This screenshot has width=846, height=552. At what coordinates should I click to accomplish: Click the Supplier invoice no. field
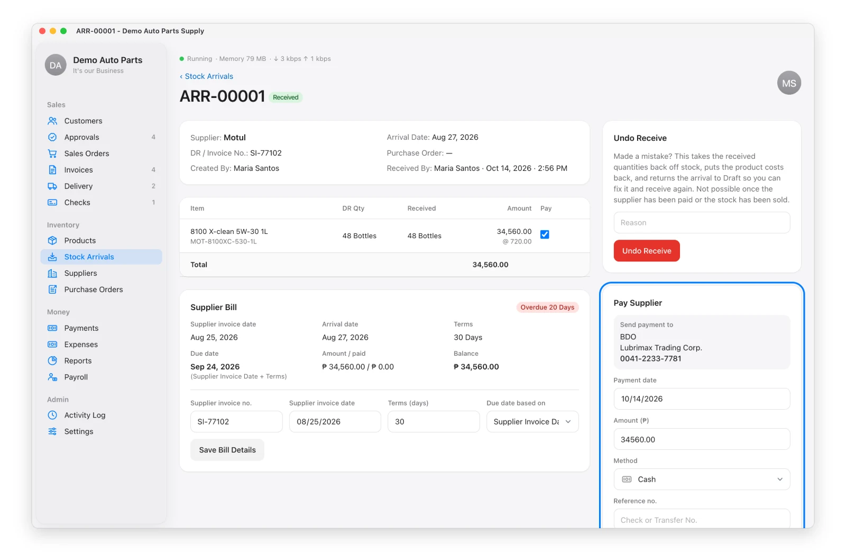pos(236,422)
